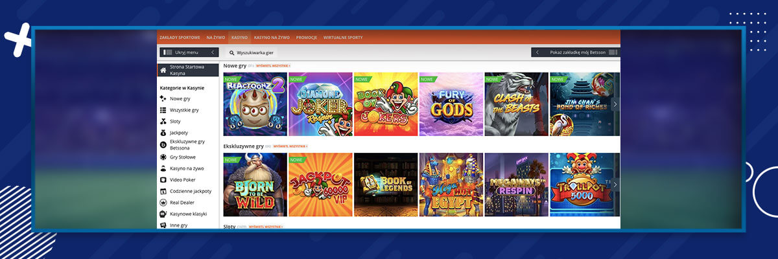
Task: Select Inne gry category text
Action: click(x=178, y=225)
